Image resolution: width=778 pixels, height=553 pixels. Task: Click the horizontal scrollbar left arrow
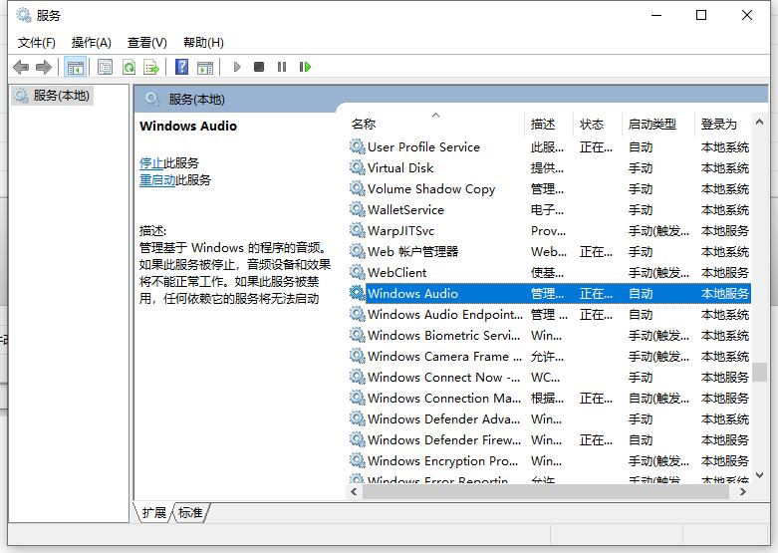(354, 492)
